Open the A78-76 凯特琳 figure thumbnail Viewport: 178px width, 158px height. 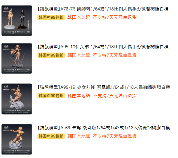pos(17,21)
